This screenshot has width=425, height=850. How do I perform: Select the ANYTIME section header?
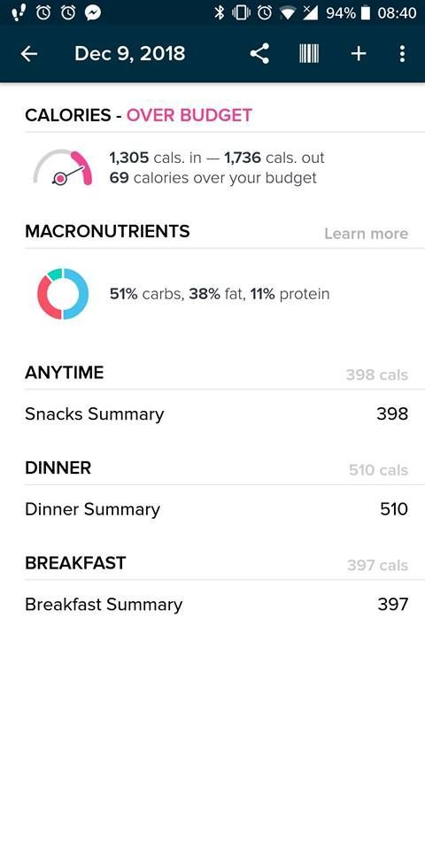tap(64, 373)
